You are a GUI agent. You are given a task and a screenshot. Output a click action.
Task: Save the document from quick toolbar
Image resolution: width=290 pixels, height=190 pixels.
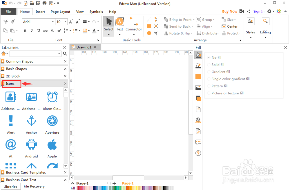pos(38,3)
